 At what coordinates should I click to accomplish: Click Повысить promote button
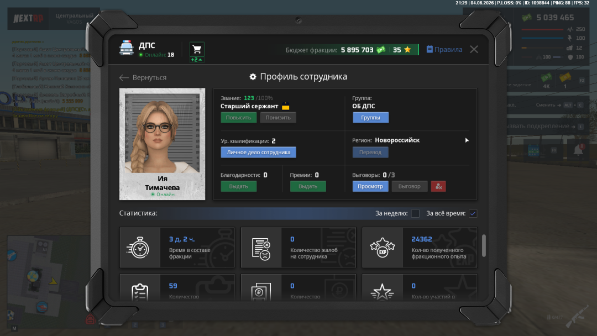(x=238, y=118)
